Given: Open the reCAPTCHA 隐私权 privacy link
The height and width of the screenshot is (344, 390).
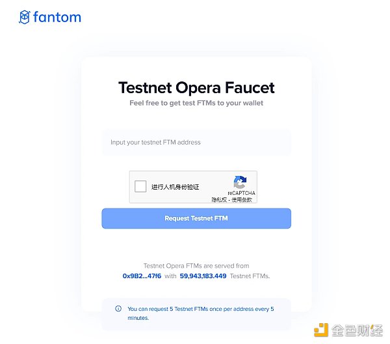Looking at the screenshot, I should click(218, 199).
